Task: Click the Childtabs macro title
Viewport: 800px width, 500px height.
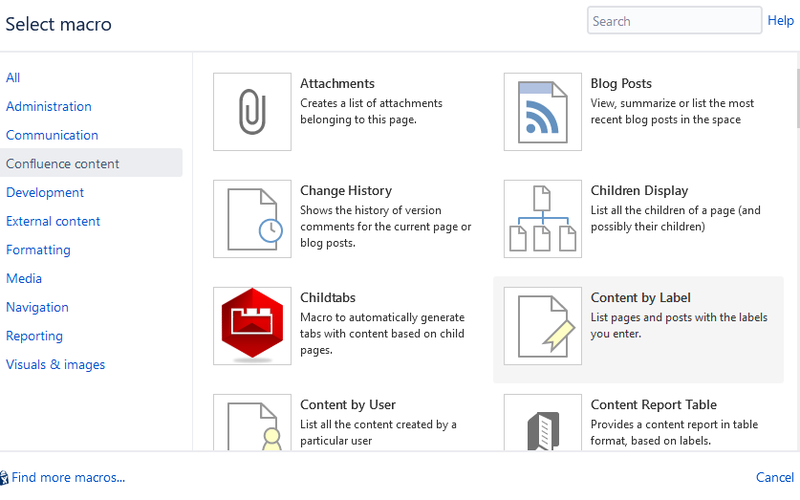Action: coord(328,297)
